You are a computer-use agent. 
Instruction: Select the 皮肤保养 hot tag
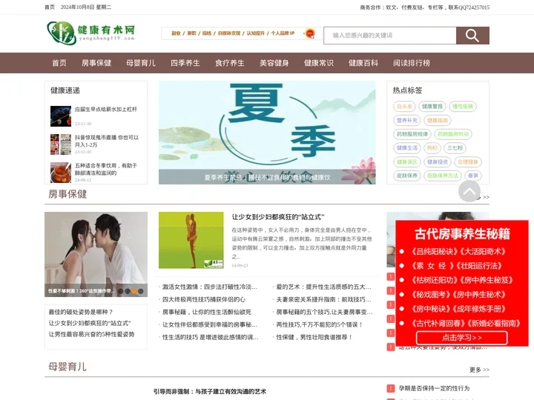click(x=407, y=176)
